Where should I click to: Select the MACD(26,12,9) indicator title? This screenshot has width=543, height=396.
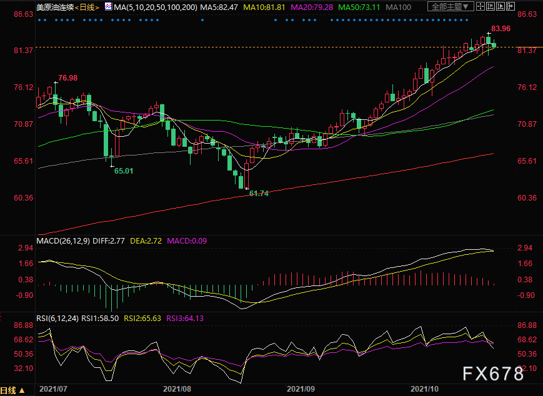tap(63, 240)
